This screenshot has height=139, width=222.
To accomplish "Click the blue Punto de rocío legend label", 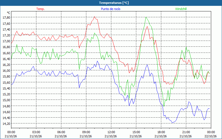I will pyautogui.click(x=110, y=9).
